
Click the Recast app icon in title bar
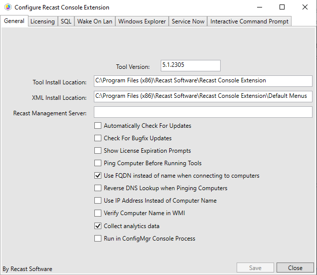(x=7, y=7)
